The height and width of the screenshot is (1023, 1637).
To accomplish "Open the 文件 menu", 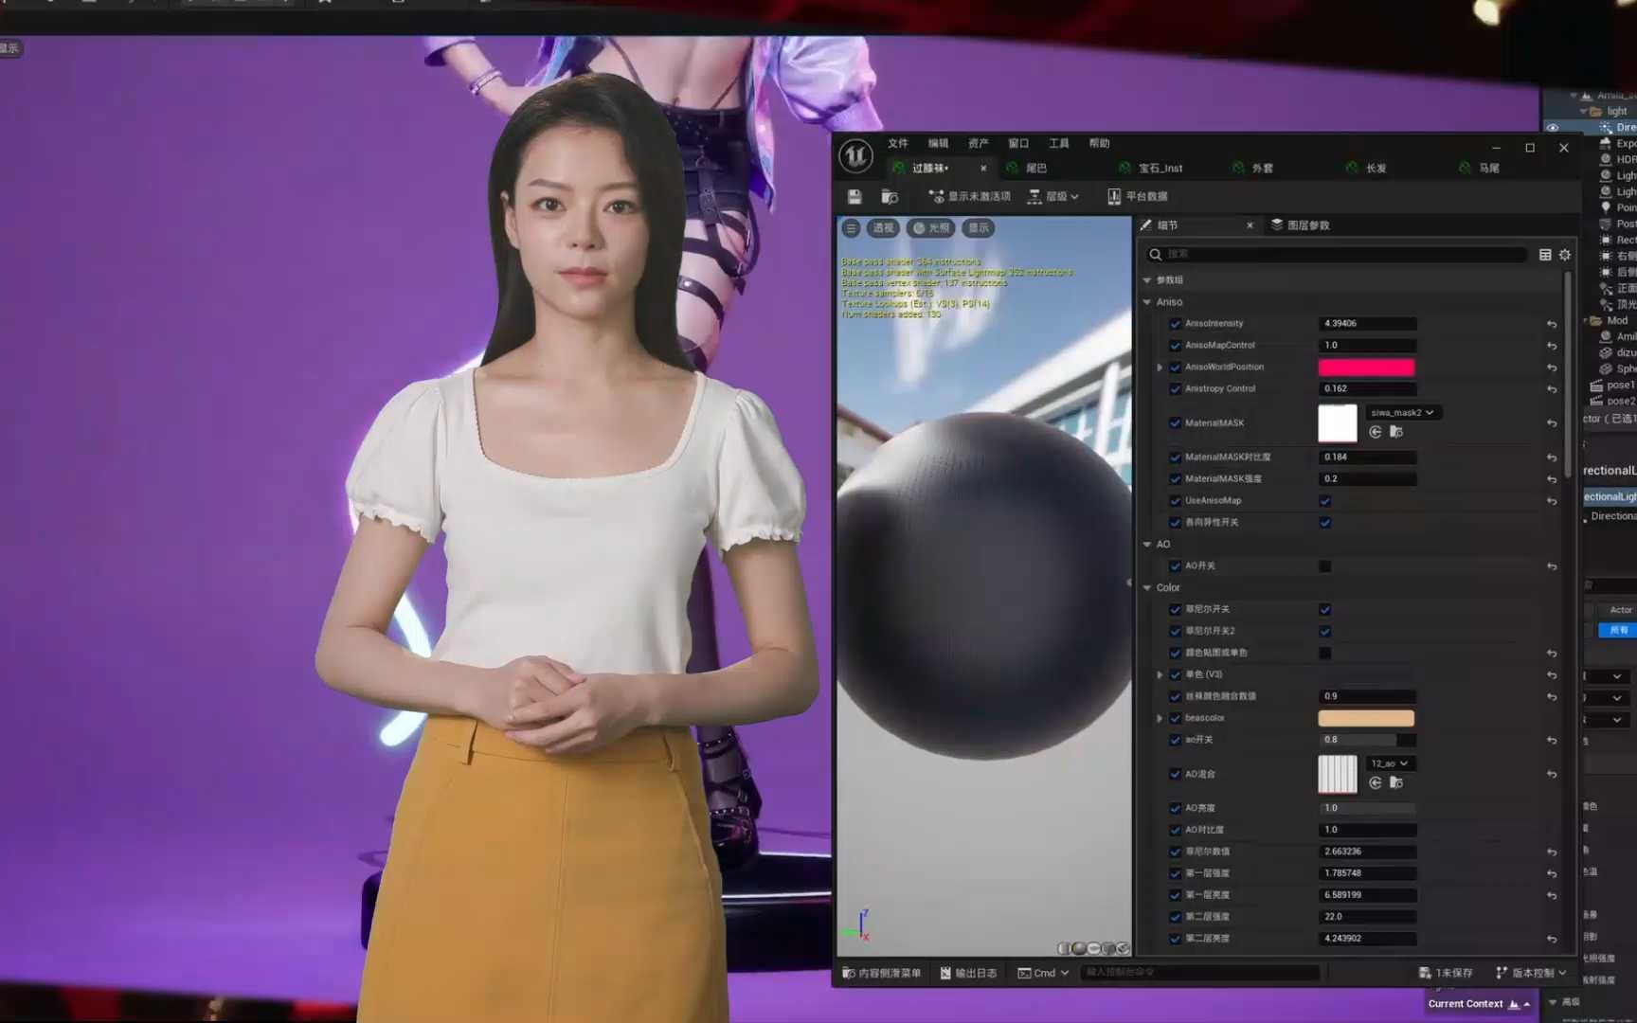I will [898, 143].
